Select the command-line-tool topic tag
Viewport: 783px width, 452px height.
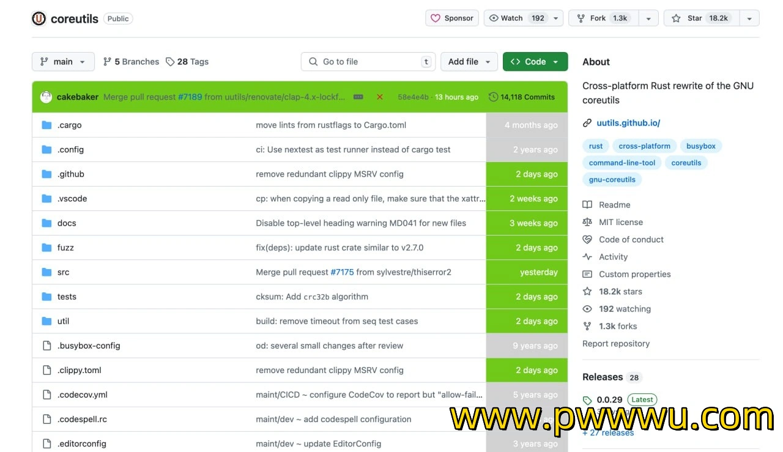pos(622,163)
